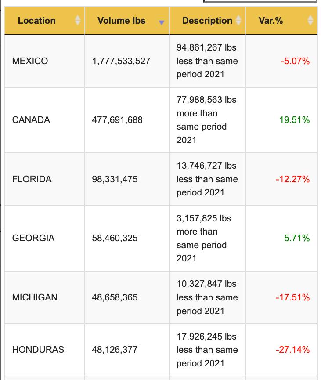Screen dimensions: 321x380
Task: Select the MEXICO location cell
Action: [30, 61]
